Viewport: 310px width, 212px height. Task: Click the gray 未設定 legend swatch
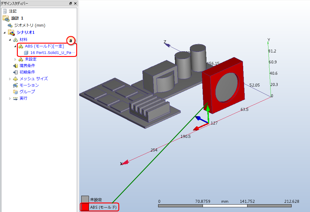click(x=85, y=199)
